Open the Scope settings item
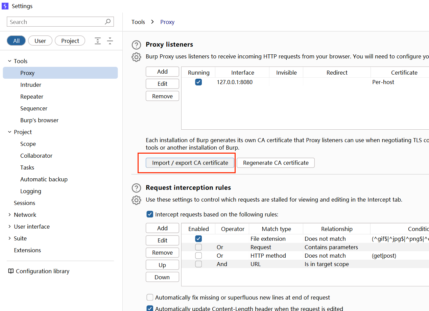Image resolution: width=429 pixels, height=311 pixels. click(x=28, y=144)
